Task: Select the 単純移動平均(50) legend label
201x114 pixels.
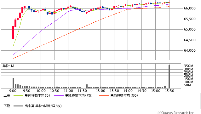Action: [124, 95]
